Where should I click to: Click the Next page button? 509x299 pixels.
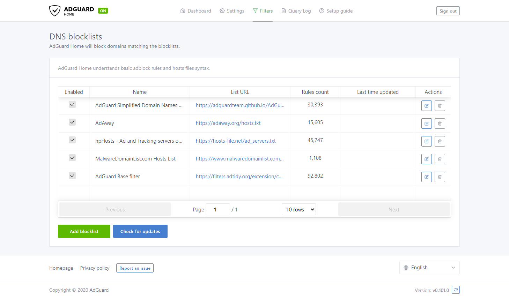click(x=394, y=209)
